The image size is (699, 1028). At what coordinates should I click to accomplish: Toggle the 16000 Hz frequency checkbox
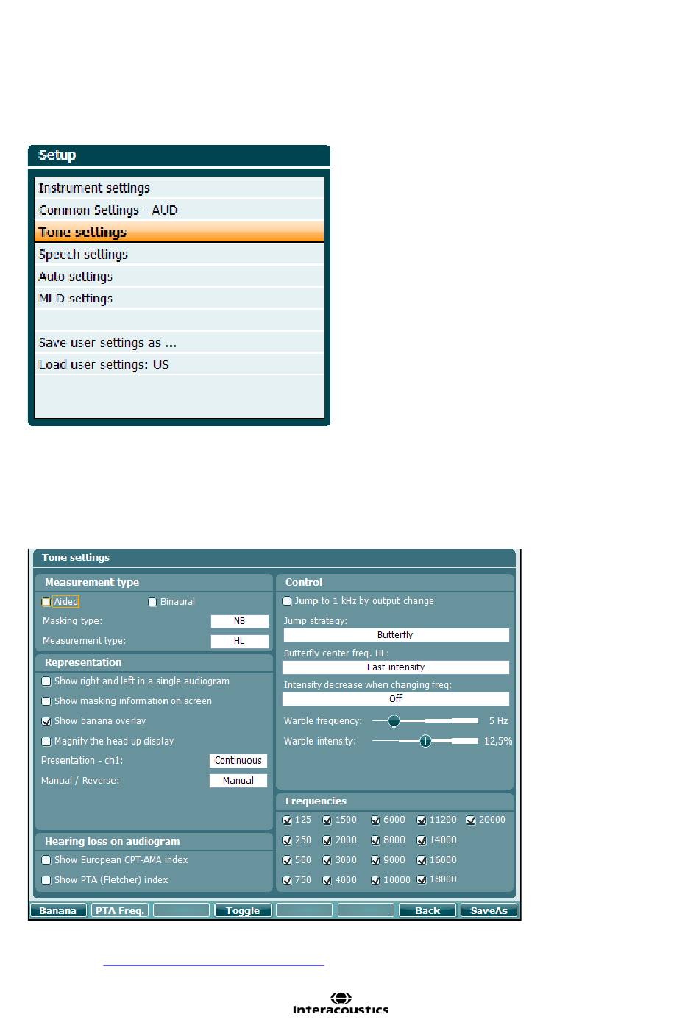coord(422,860)
